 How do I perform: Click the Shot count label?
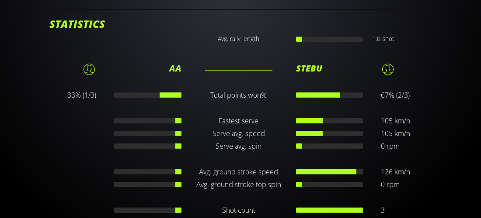[238, 210]
